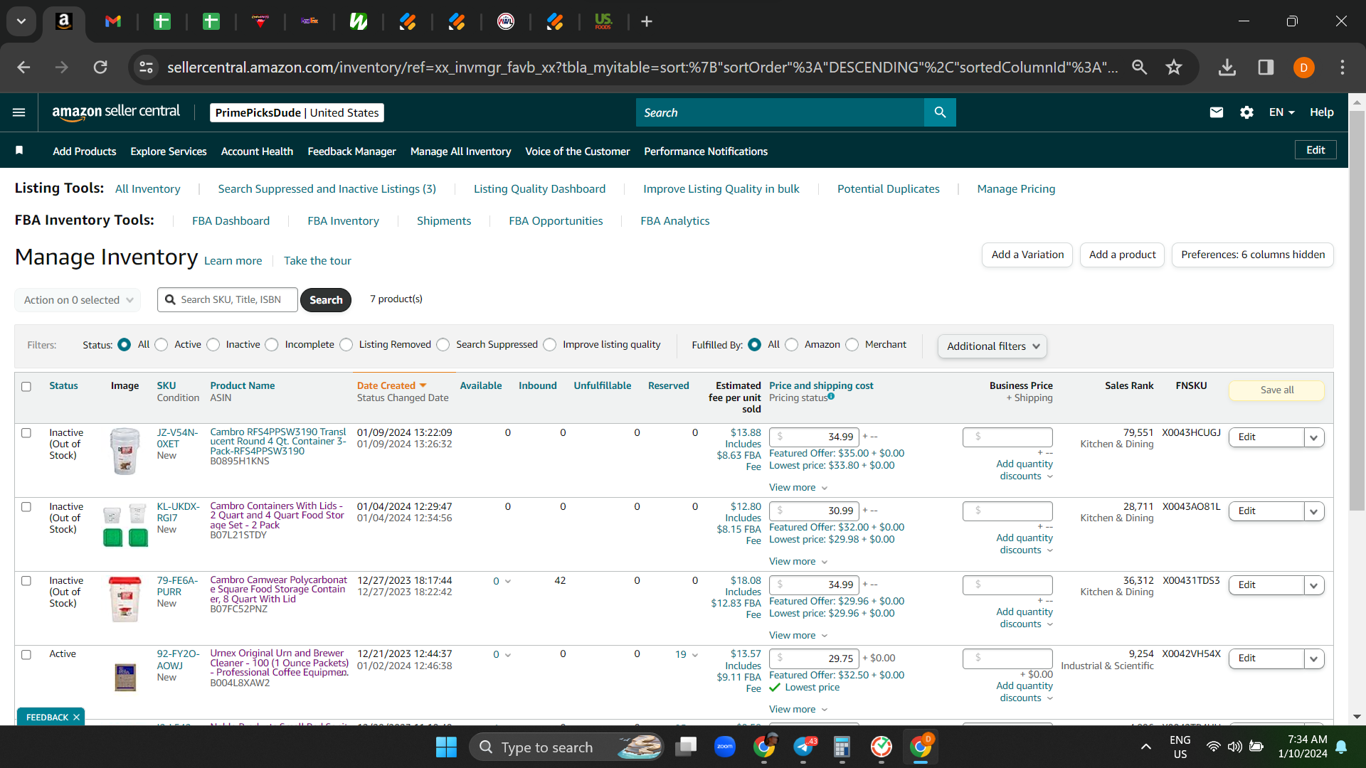This screenshot has width=1366, height=768.
Task: Click the Pricing status info icon
Action: click(831, 397)
